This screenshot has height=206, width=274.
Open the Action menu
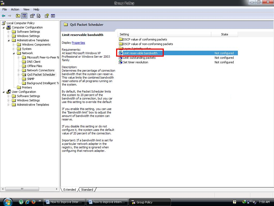15,9
